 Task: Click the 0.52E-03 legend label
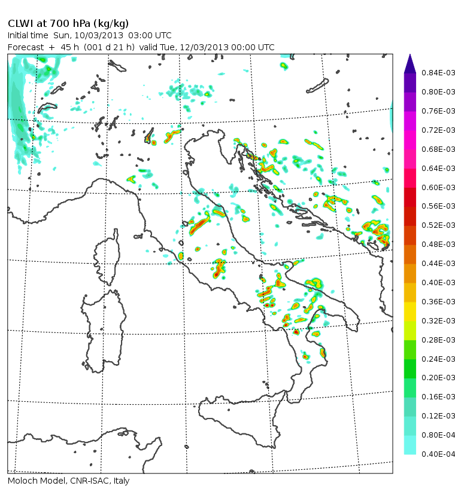pyautogui.click(x=438, y=225)
